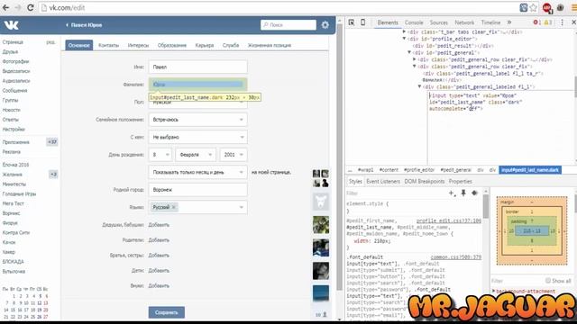Screen dimensions: 577x324
Task: Click the box model content size box
Action: (x=532, y=230)
